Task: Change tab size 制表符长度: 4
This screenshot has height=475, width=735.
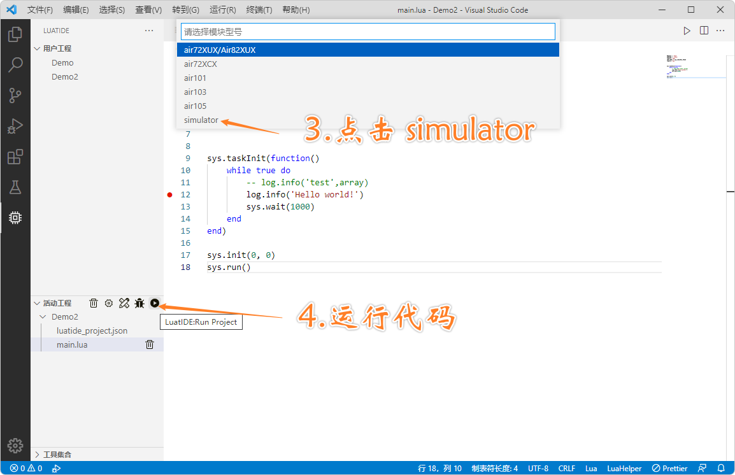Action: 494,468
